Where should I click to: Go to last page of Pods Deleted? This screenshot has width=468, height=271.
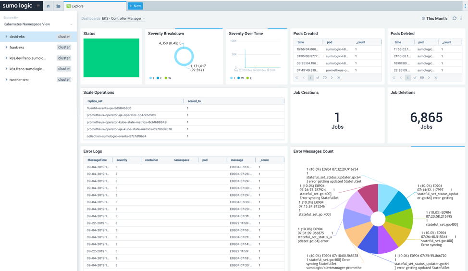pyautogui.click(x=436, y=77)
